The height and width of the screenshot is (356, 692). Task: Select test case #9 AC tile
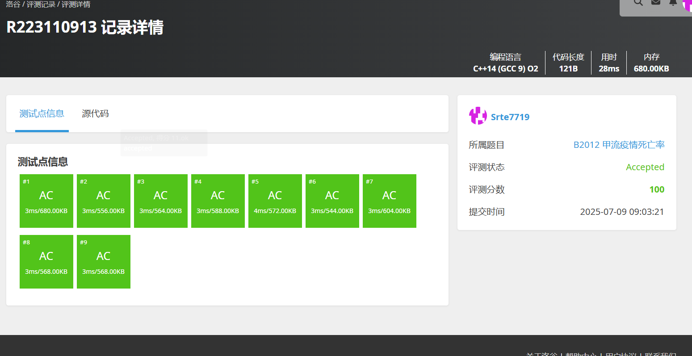coord(104,262)
